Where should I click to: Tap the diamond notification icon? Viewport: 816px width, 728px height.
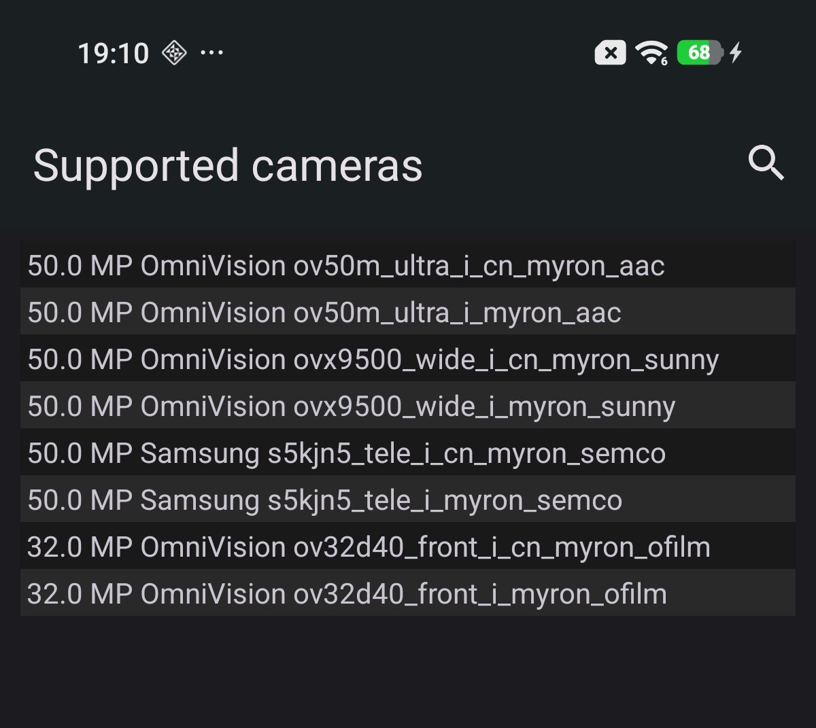click(175, 52)
